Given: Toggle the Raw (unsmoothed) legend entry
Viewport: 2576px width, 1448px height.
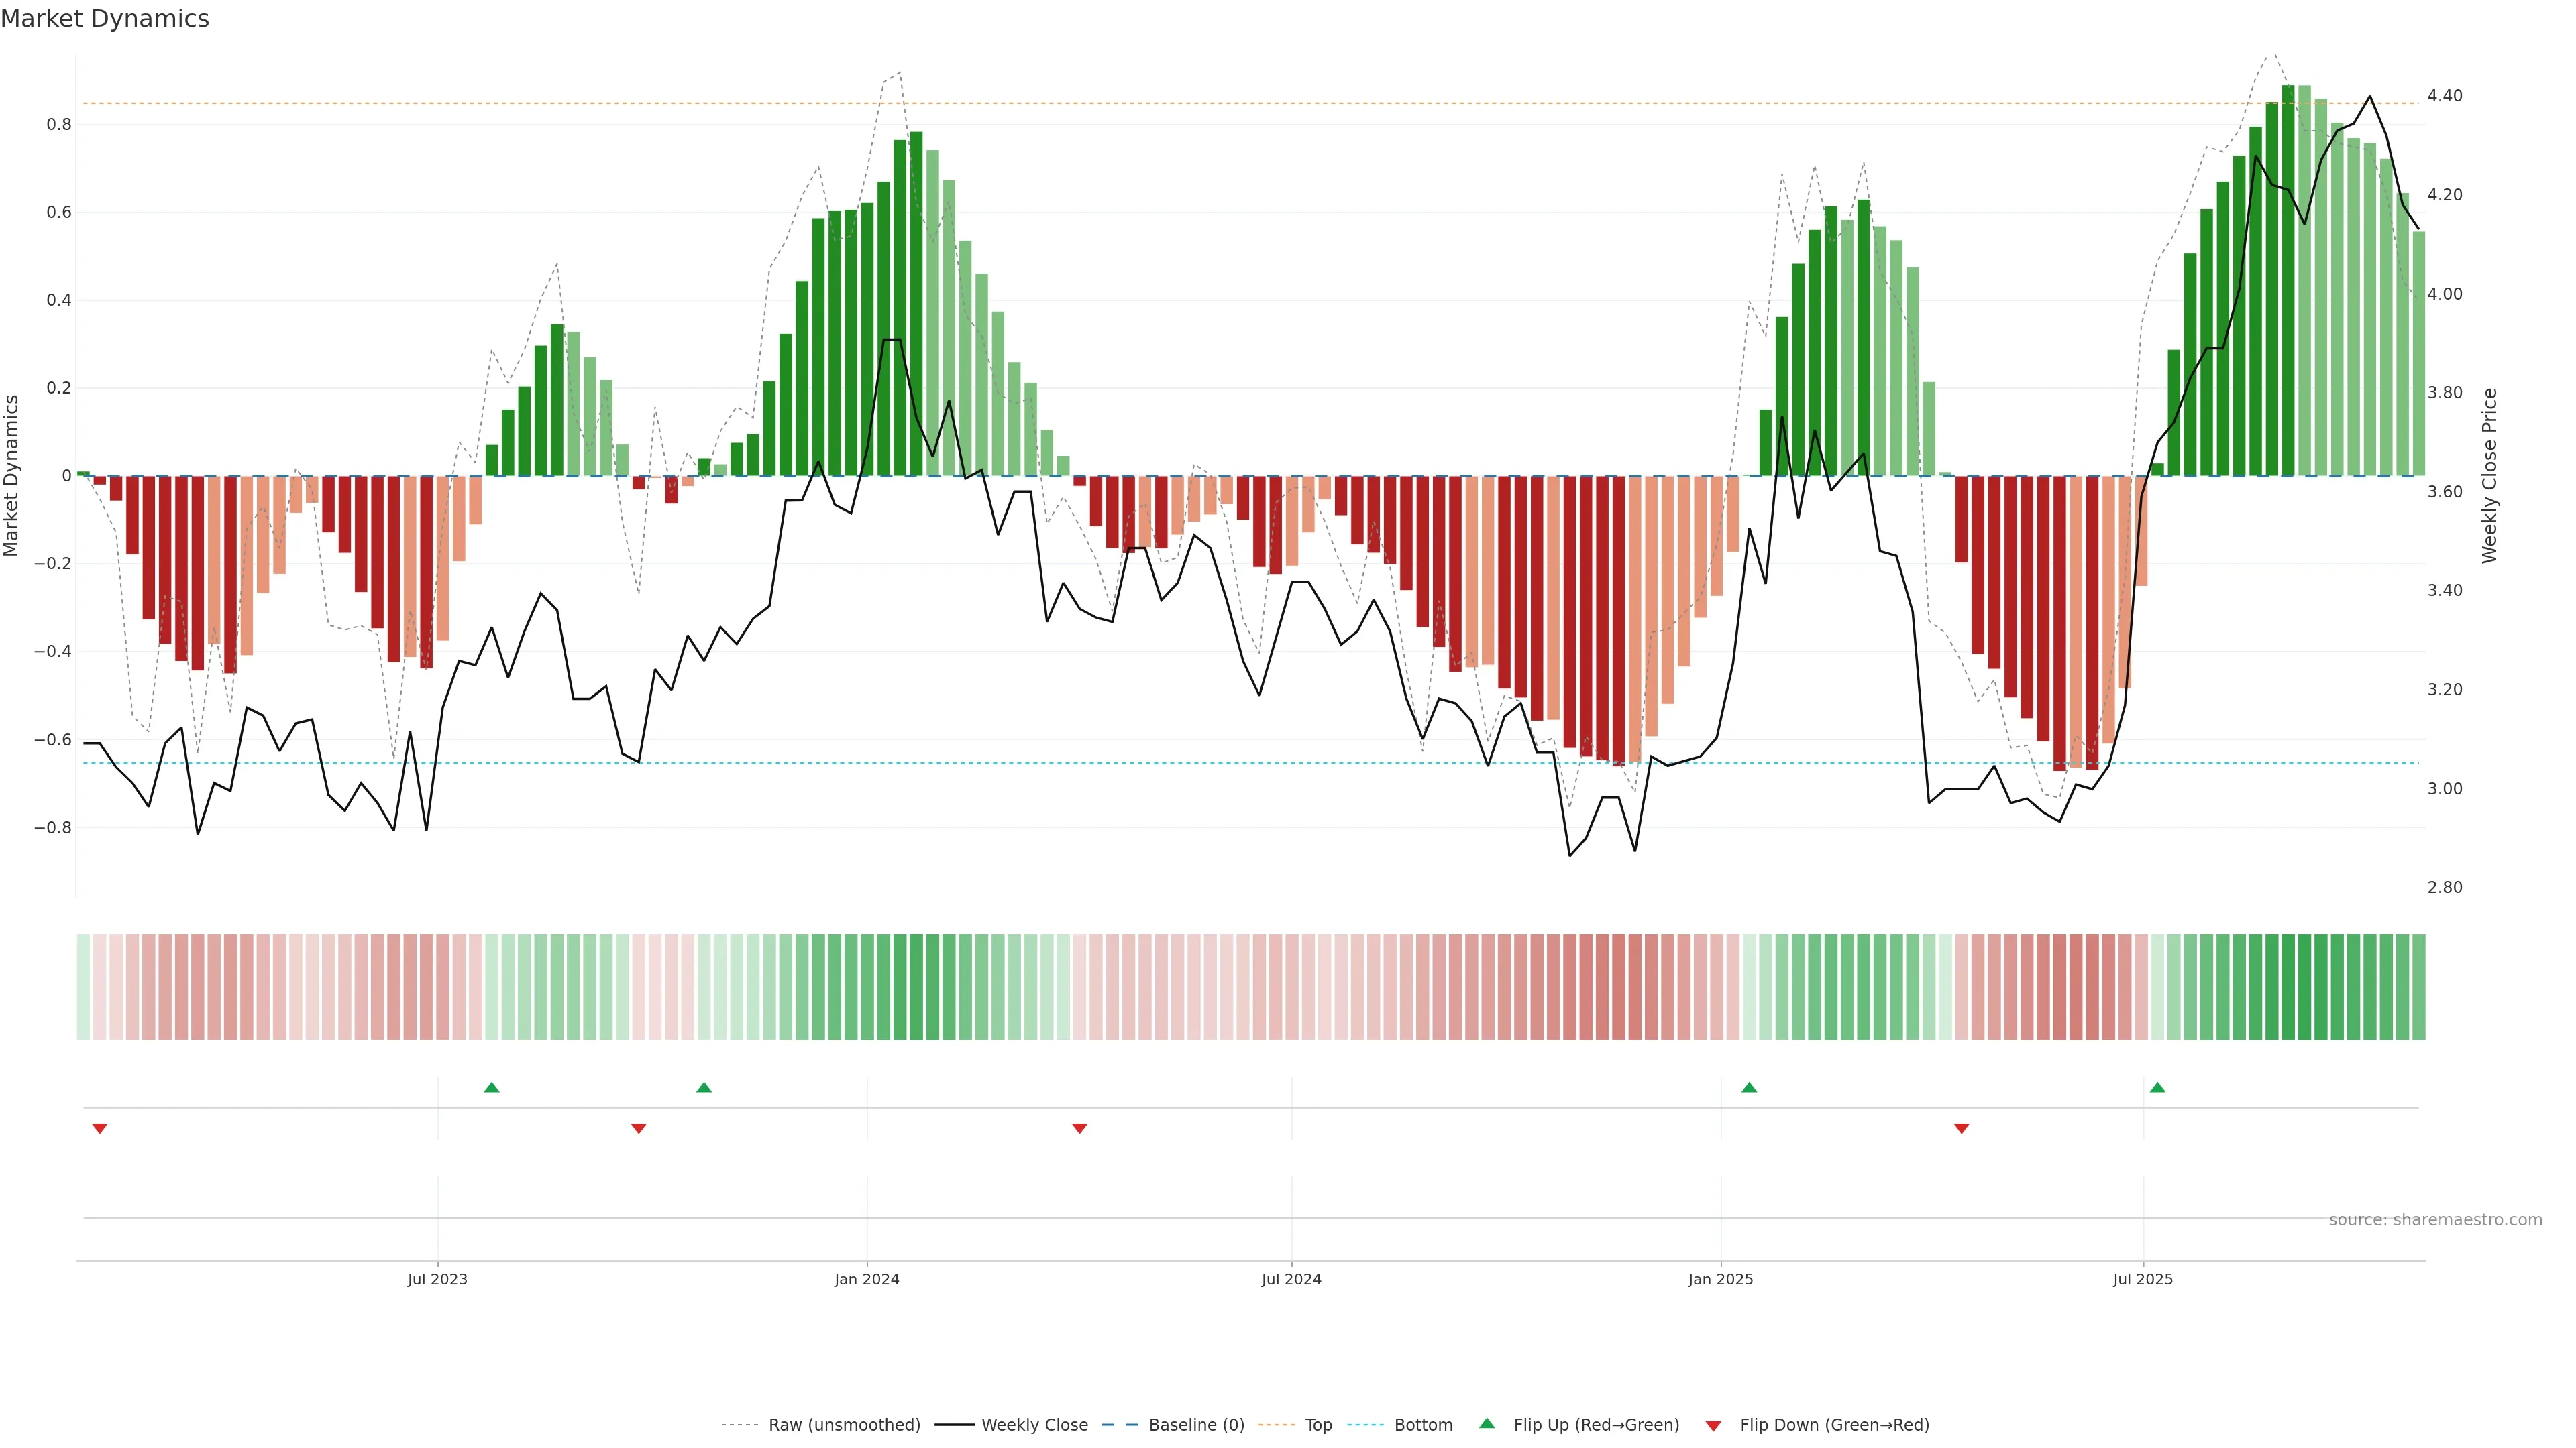Looking at the screenshot, I should (x=843, y=1424).
